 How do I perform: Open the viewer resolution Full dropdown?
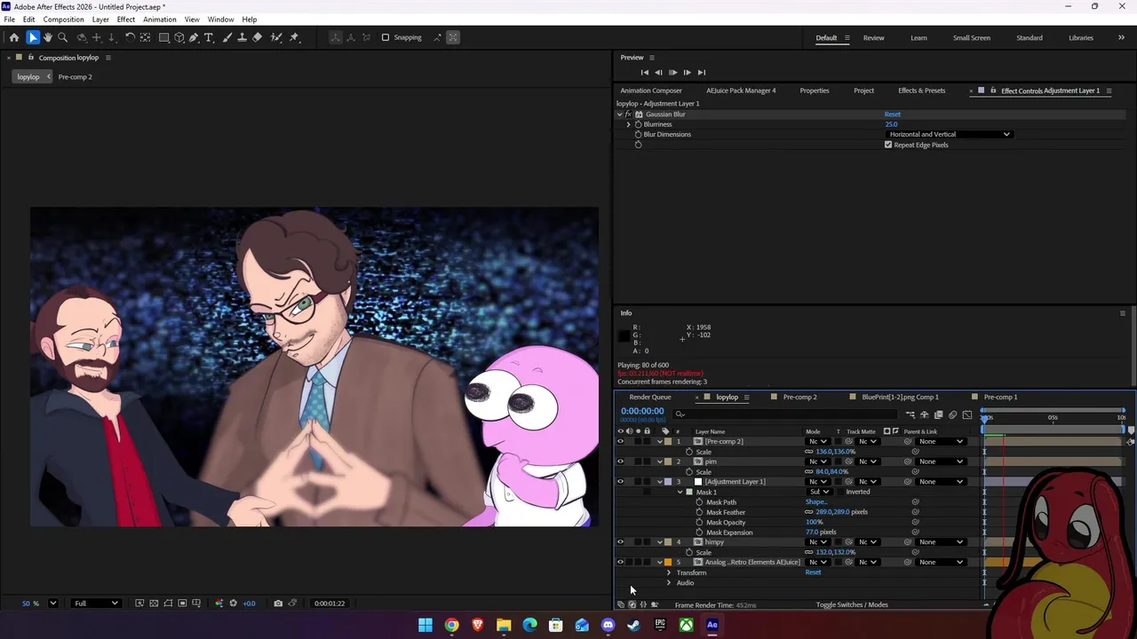tap(96, 603)
